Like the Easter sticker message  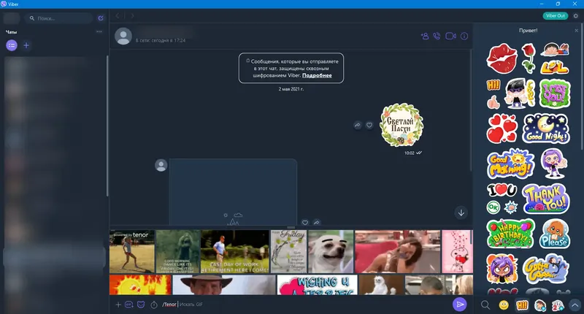click(369, 125)
